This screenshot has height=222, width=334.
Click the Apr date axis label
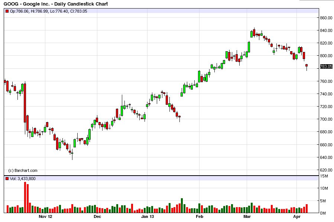click(297, 217)
